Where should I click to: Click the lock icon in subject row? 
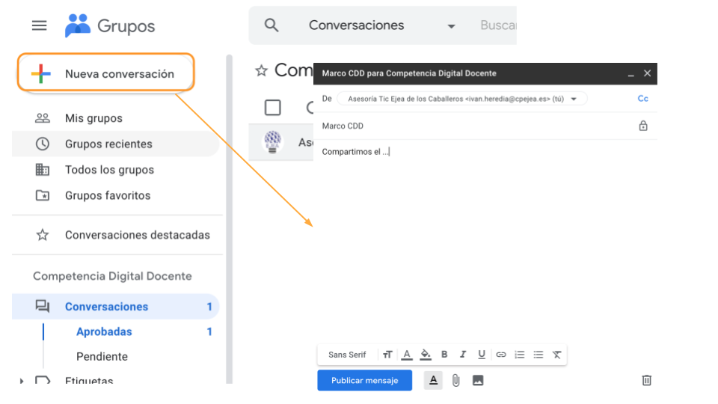pos(643,126)
